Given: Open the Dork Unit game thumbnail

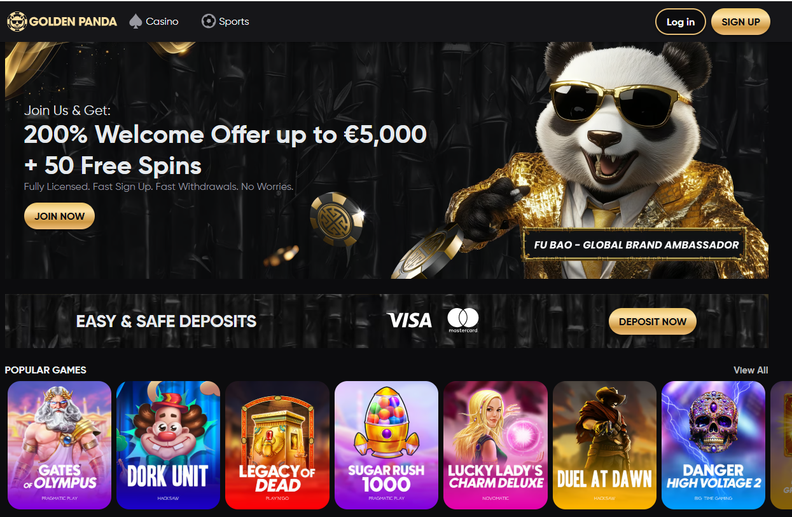Looking at the screenshot, I should click(168, 445).
